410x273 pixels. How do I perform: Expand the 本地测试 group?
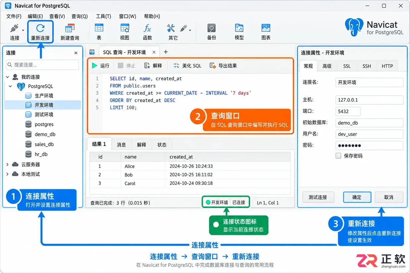click(x=8, y=174)
